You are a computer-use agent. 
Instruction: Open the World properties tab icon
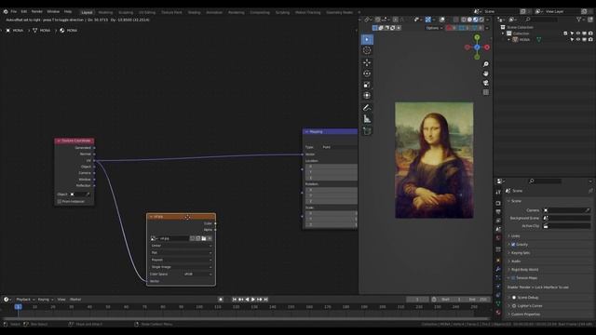(x=498, y=238)
